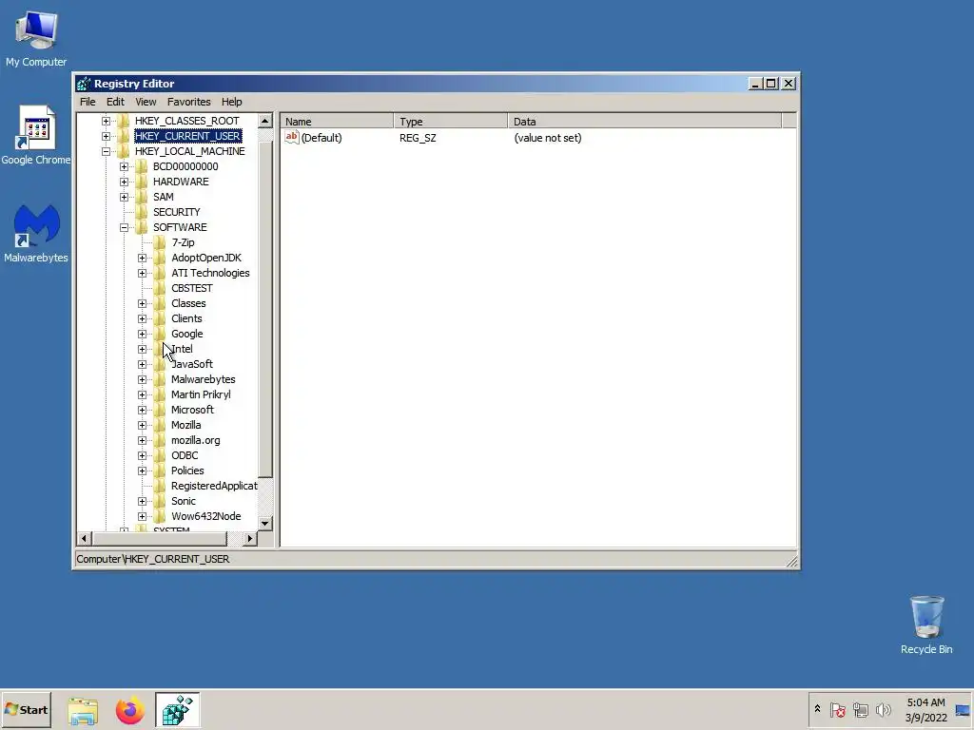
Task: Select the ODBC key
Action: point(185,455)
